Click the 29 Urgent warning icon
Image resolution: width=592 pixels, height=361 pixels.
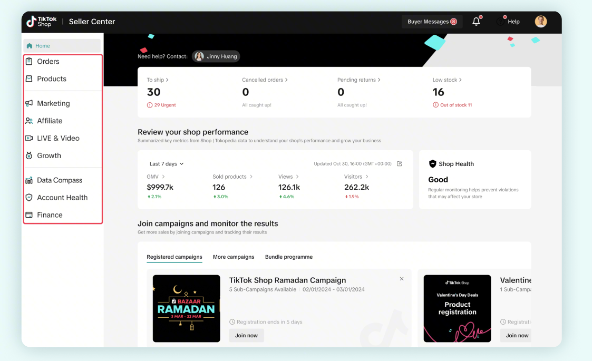(150, 105)
